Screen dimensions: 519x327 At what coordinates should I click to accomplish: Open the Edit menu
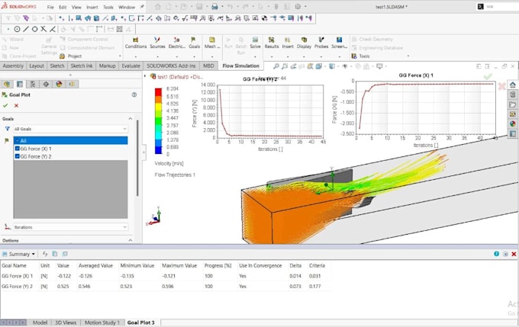63,7
